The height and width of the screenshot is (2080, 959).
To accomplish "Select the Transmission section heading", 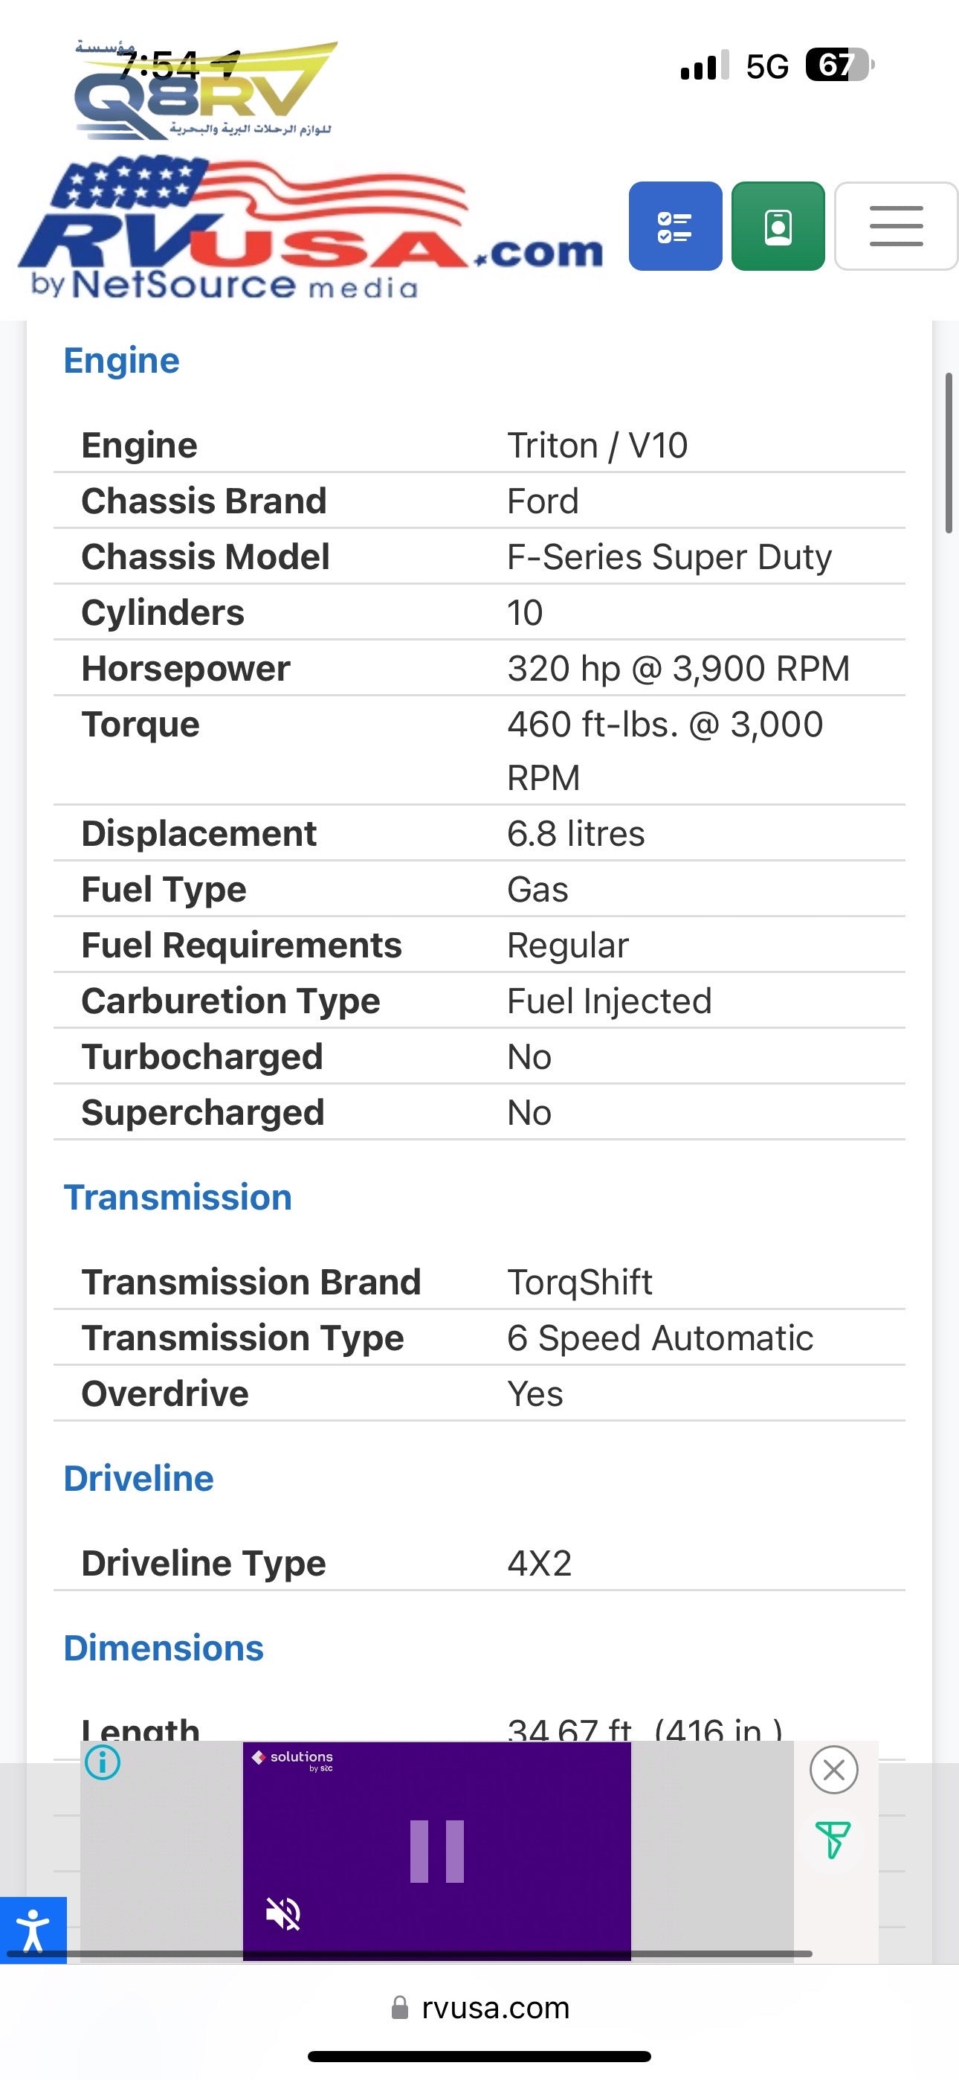I will point(178,1197).
